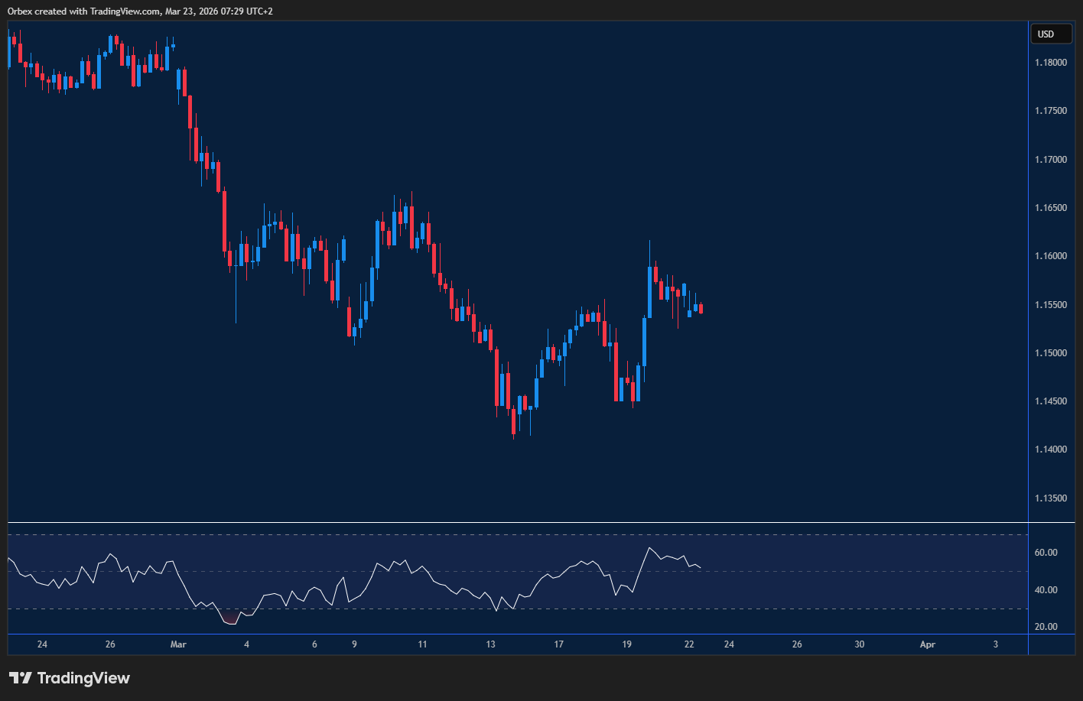Pick the 1.16000 price scale value
The image size is (1083, 701).
pyautogui.click(x=1051, y=256)
